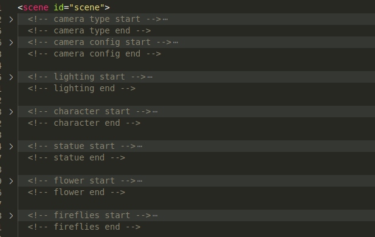The width and height of the screenshot is (375, 237).
Task: Click ellipsis after character start comment
Action: pyautogui.click(x=155, y=112)
